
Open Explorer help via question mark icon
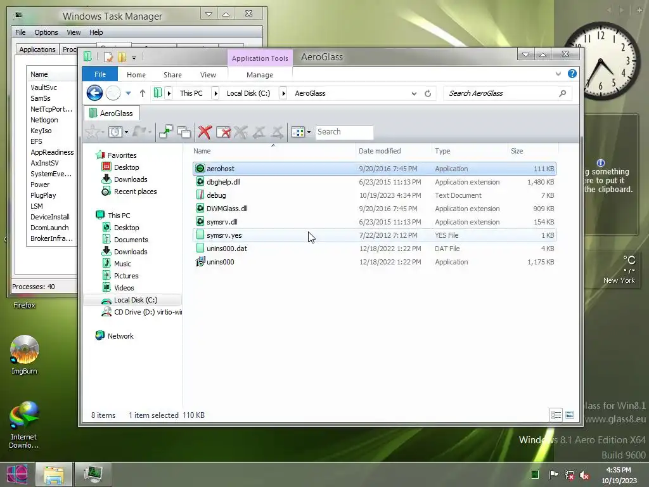[x=572, y=74]
